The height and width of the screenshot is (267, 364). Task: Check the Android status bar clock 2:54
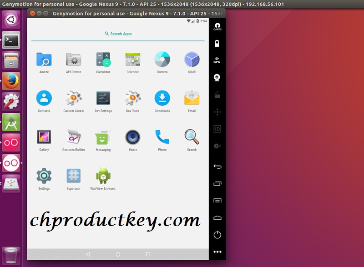coord(203,21)
